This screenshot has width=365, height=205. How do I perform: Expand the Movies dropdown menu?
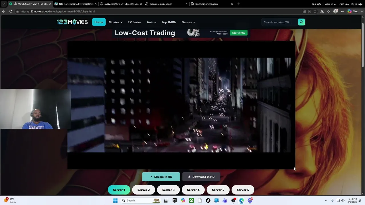[115, 22]
